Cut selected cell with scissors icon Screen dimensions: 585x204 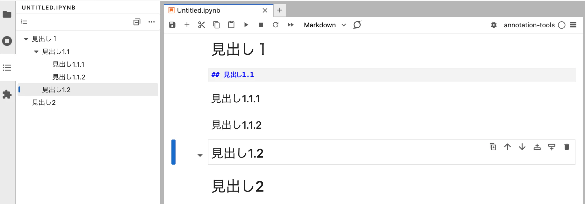pyautogui.click(x=201, y=25)
